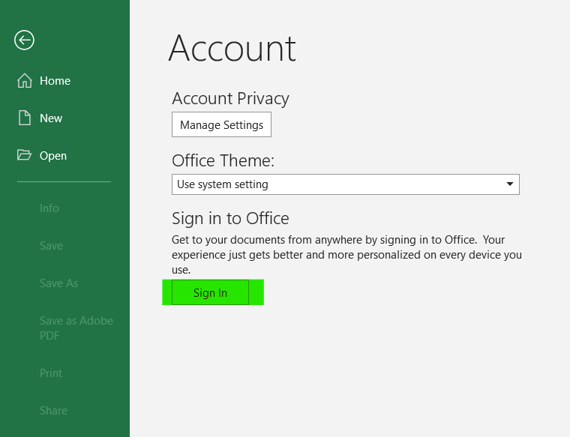This screenshot has width=570, height=437.
Task: Click the back arrow to exit Backstage
Action: pyautogui.click(x=24, y=40)
